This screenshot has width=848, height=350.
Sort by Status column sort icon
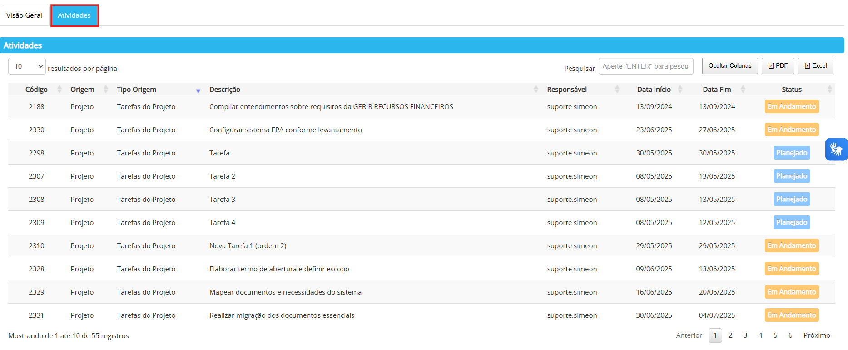coord(830,90)
